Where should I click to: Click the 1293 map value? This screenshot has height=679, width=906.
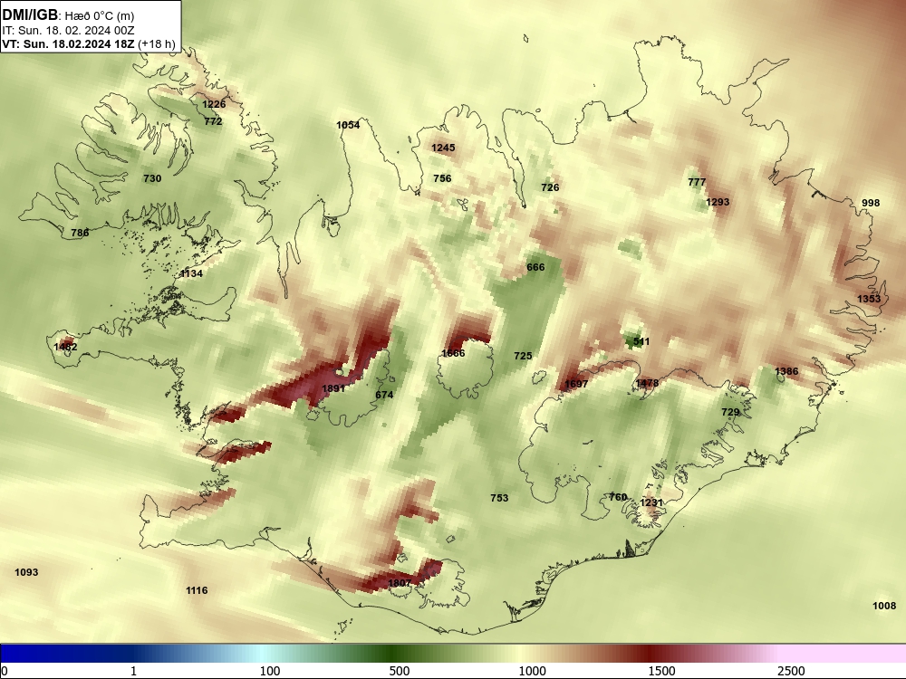[718, 202]
